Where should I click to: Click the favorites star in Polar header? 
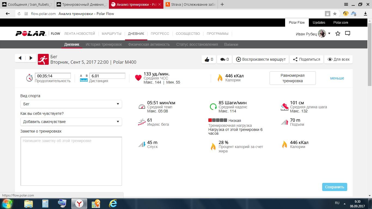coord(338,33)
